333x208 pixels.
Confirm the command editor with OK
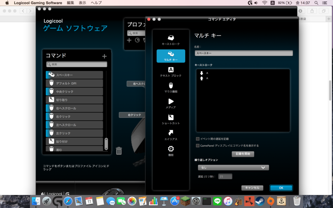pyautogui.click(x=281, y=188)
